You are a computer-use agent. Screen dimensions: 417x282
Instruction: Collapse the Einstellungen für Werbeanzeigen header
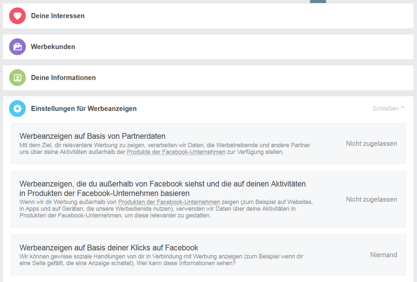point(84,109)
